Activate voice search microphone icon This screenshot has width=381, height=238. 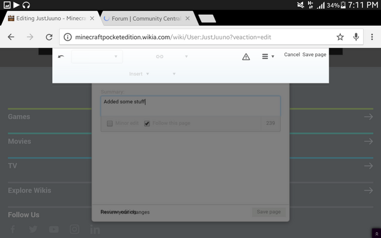pos(356,37)
